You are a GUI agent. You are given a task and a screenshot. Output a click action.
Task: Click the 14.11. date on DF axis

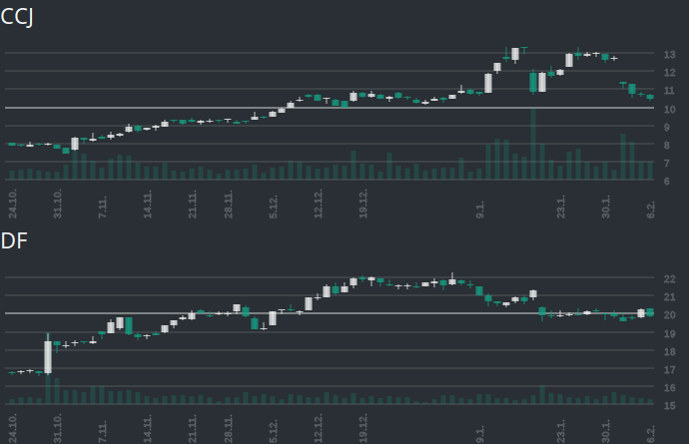(x=147, y=428)
